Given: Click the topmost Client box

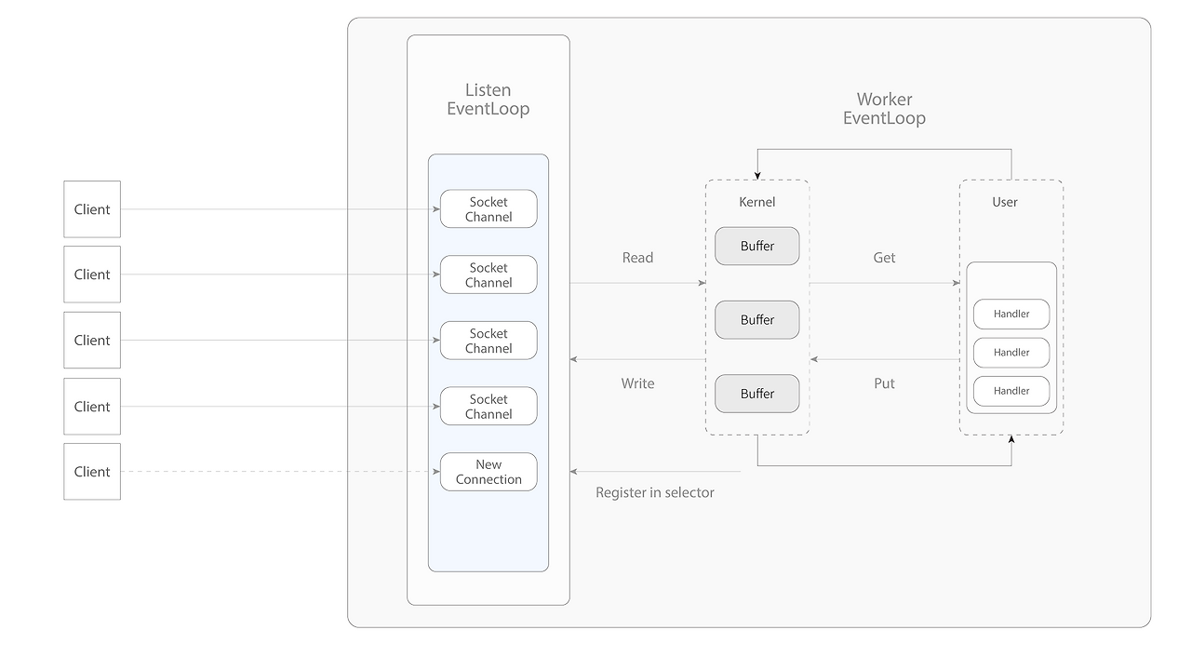Looking at the screenshot, I should click(92, 209).
